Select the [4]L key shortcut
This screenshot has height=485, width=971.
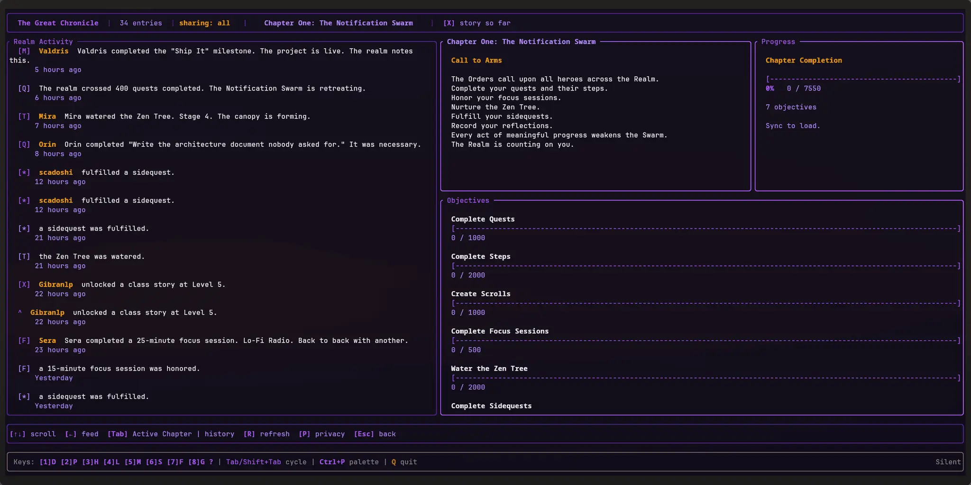pos(111,462)
